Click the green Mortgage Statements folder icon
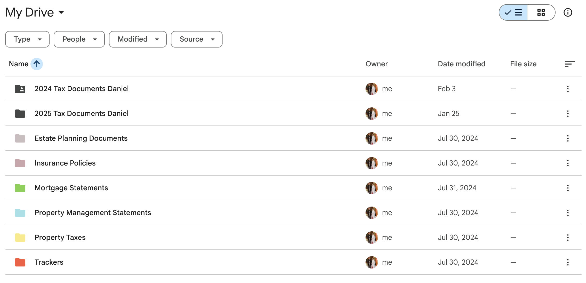The image size is (586, 283). 20,188
